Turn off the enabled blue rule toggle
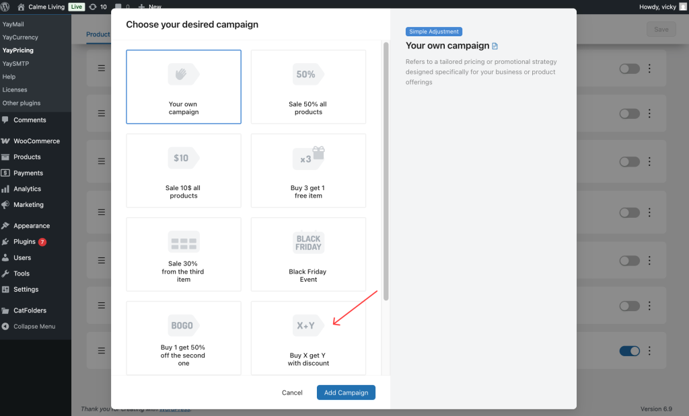 coord(629,351)
